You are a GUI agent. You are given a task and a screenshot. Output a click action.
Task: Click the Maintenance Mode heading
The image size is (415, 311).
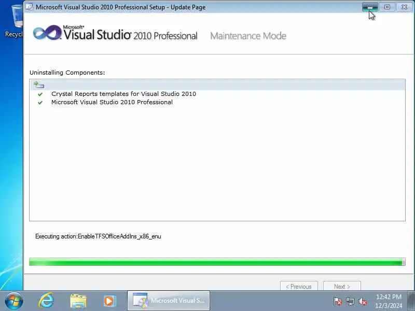[x=248, y=36]
